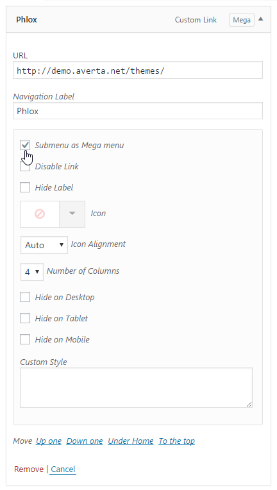Remove this menu item

(x=29, y=469)
